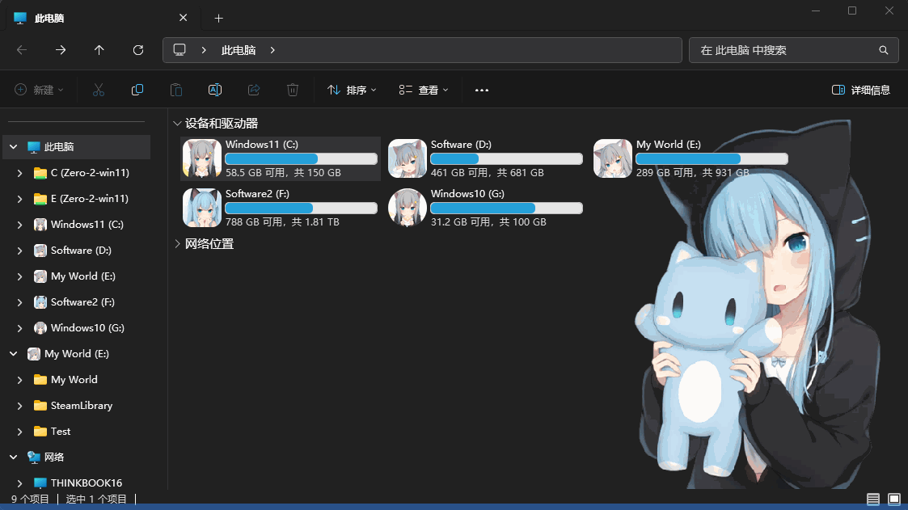Screen dimensions: 908x510
Task: Click the Cut scissors icon
Action: (99, 90)
